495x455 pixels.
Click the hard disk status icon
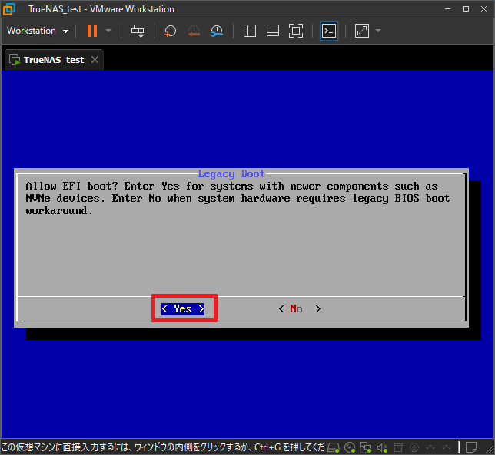[334, 447]
